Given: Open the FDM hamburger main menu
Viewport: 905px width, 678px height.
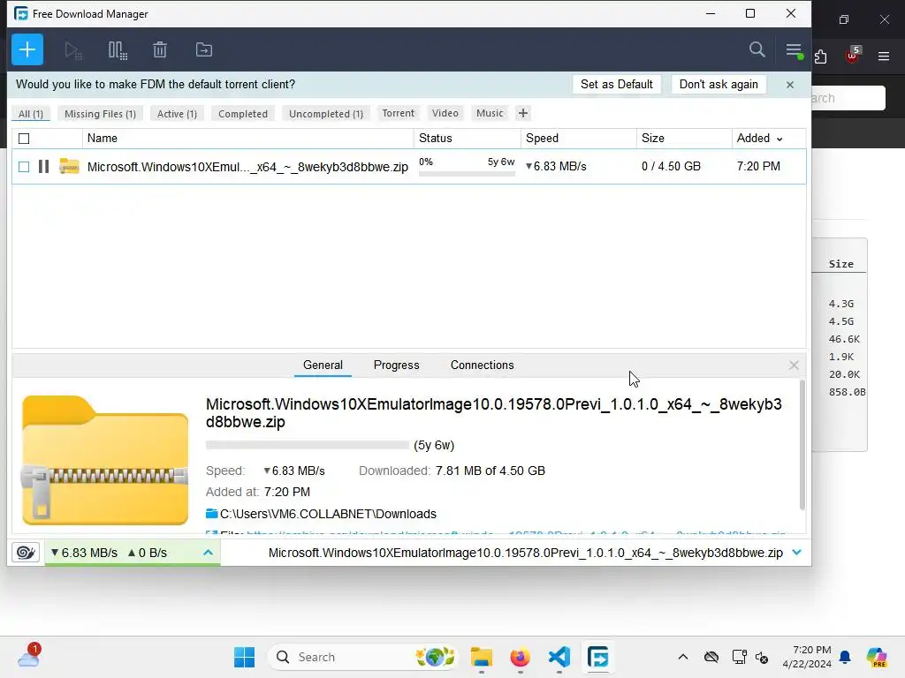Looking at the screenshot, I should 795,50.
